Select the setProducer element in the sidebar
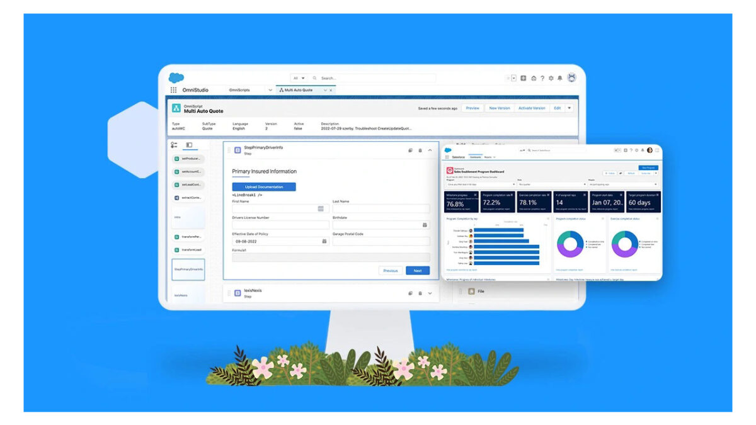Screen dimensions: 756x425 [188, 159]
